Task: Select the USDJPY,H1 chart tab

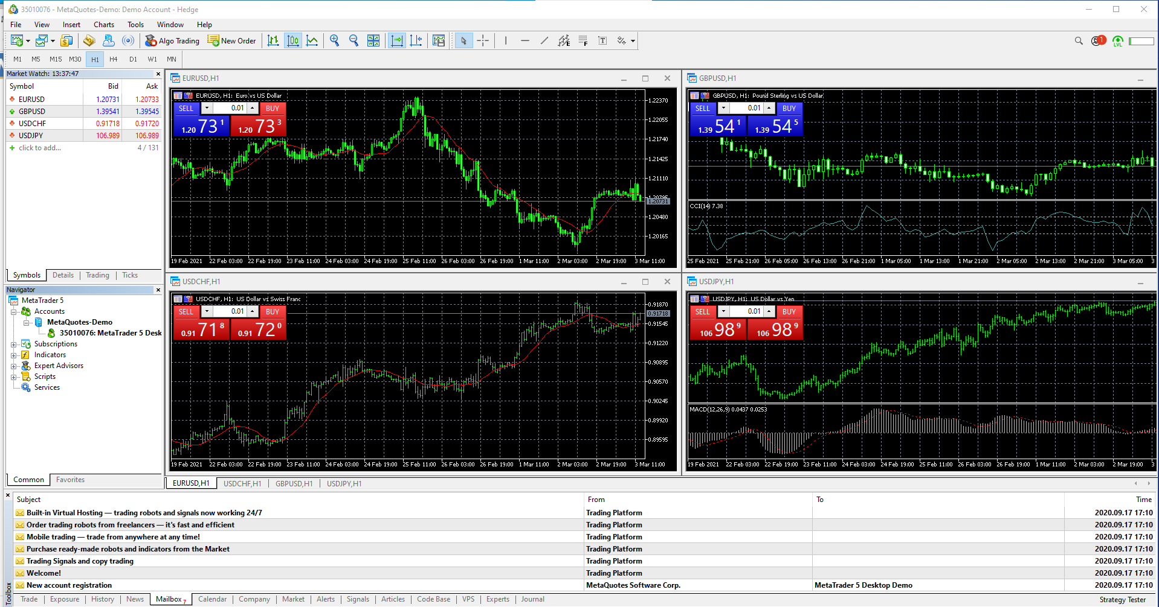Action: [x=344, y=483]
